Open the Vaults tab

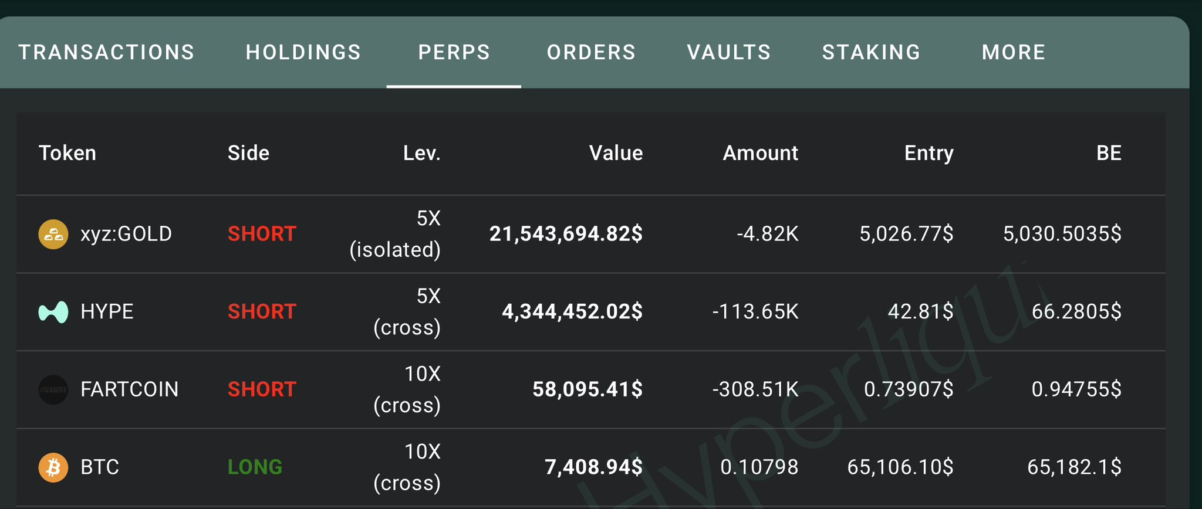(x=728, y=53)
